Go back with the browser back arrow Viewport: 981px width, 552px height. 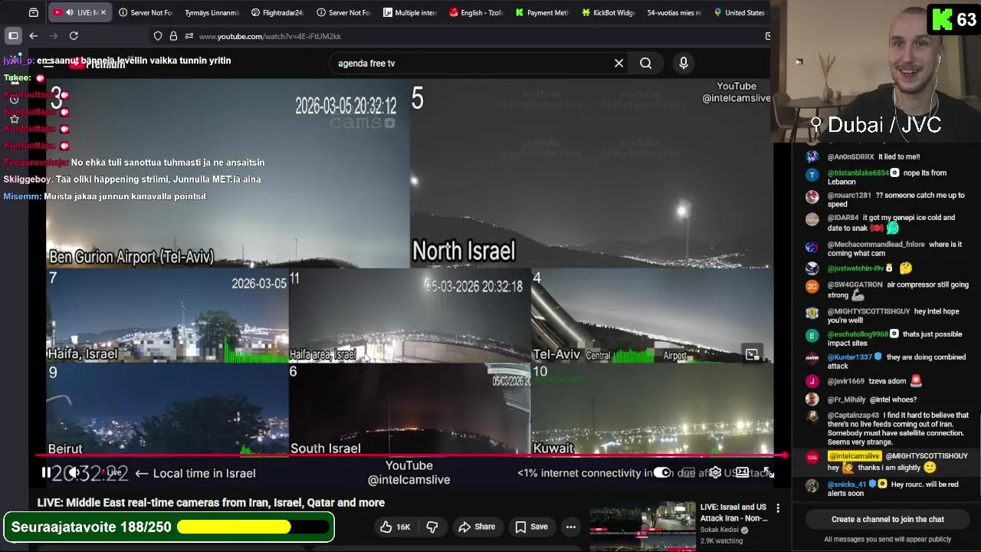(33, 36)
